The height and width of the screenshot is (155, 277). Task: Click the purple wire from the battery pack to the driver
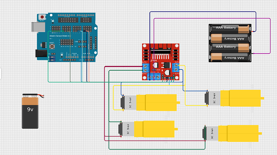(212, 18)
